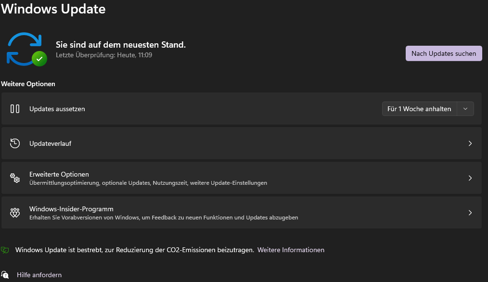Click the green checkmark badge

point(39,59)
